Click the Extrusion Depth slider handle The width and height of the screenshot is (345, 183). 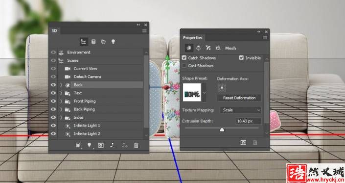pyautogui.click(x=222, y=130)
